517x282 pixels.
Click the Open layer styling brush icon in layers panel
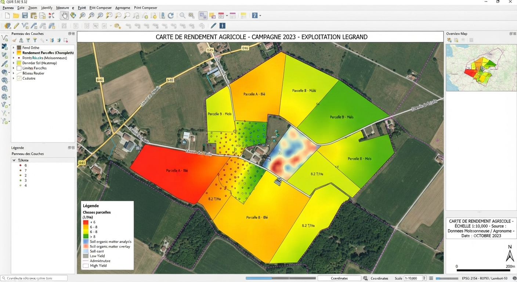pyautogui.click(x=14, y=40)
